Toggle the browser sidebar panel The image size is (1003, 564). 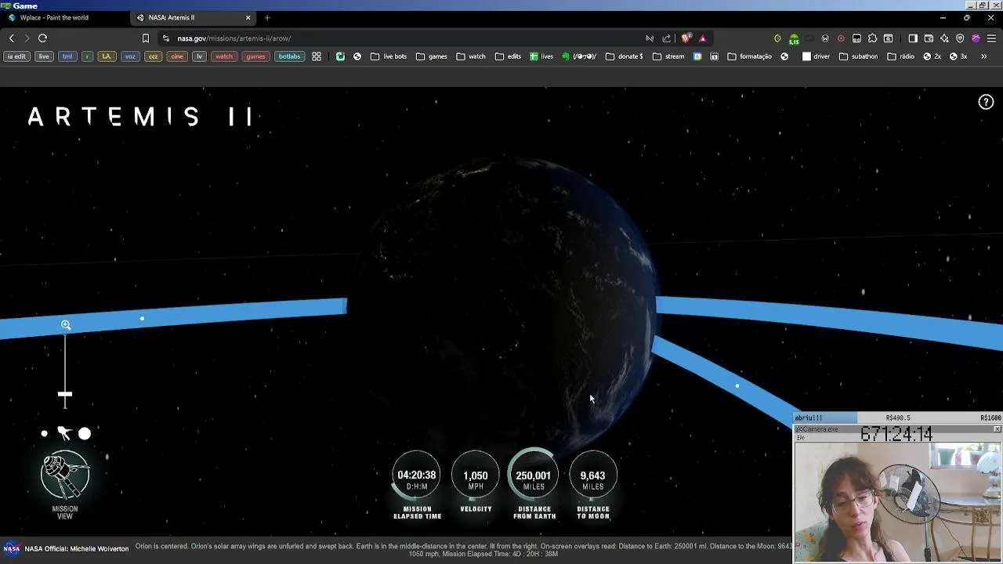click(x=913, y=38)
